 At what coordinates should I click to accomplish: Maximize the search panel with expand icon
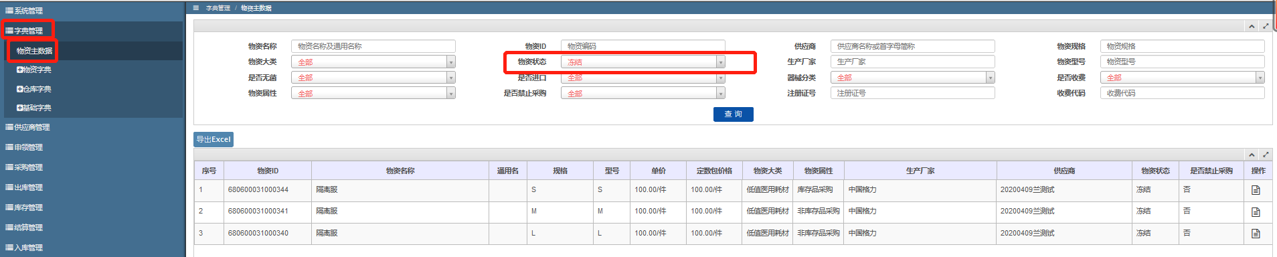point(1266,26)
